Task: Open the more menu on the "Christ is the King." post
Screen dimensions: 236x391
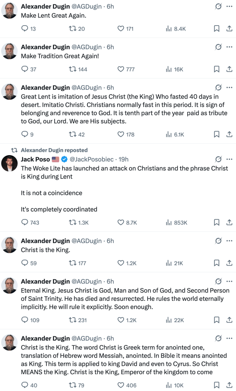Action: pos(229,241)
